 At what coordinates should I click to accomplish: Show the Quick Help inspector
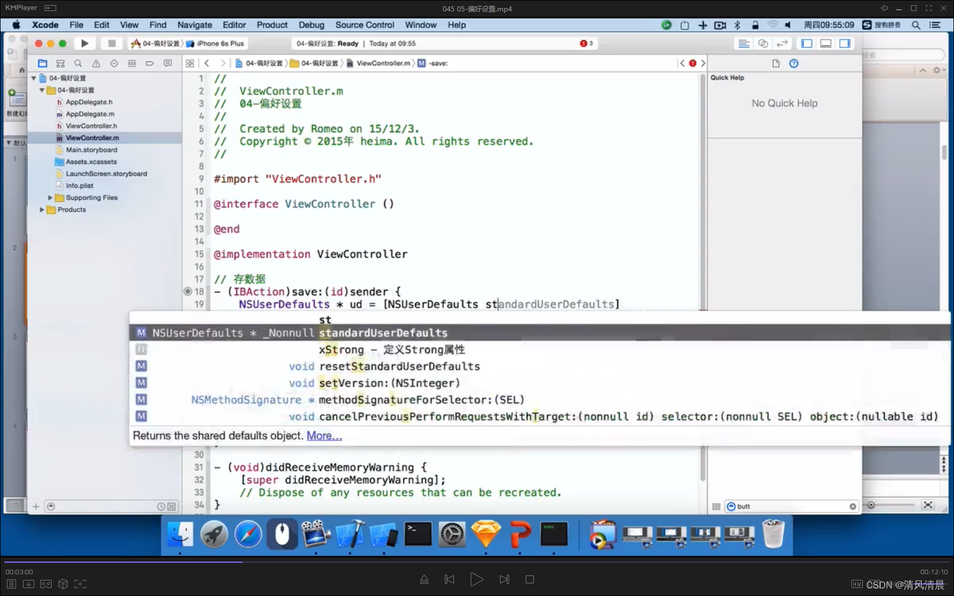pos(793,64)
